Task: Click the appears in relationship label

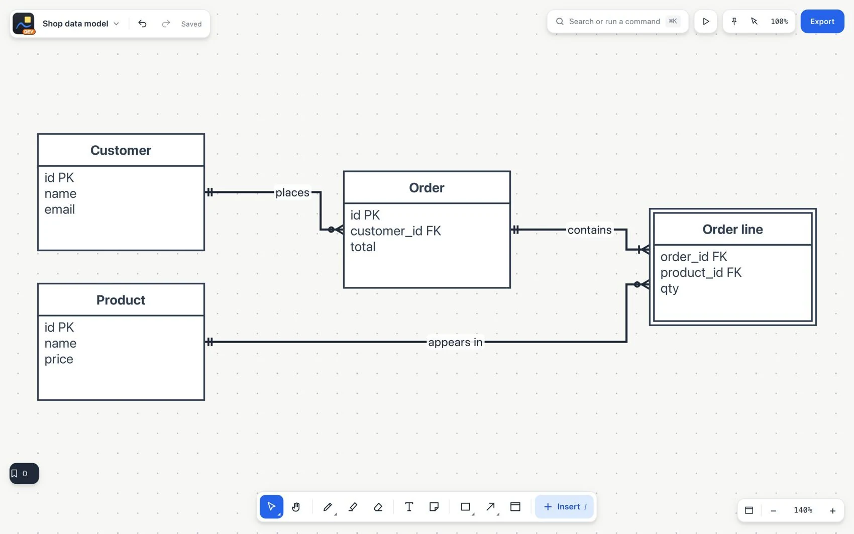Action: 455,343
